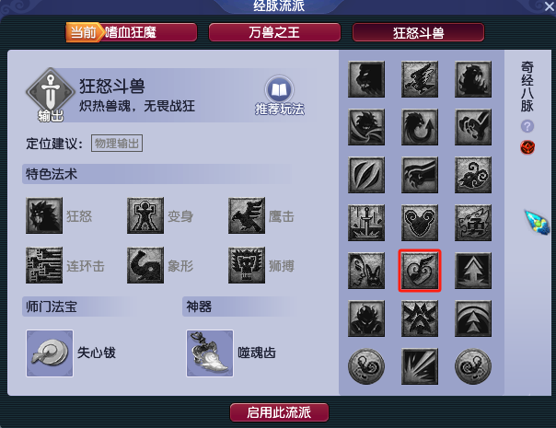Viewport: 556px width, 428px height.
Task: Select the 变身 skill icon
Action: [145, 215]
